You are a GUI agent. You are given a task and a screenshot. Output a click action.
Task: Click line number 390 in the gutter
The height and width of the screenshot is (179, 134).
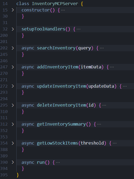[4, 162]
